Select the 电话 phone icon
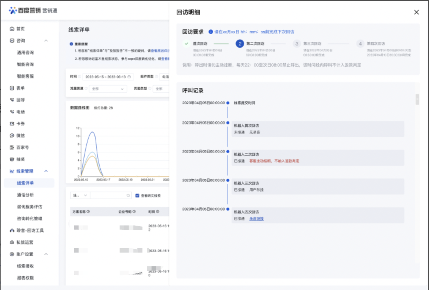The height and width of the screenshot is (290, 429). 12,112
